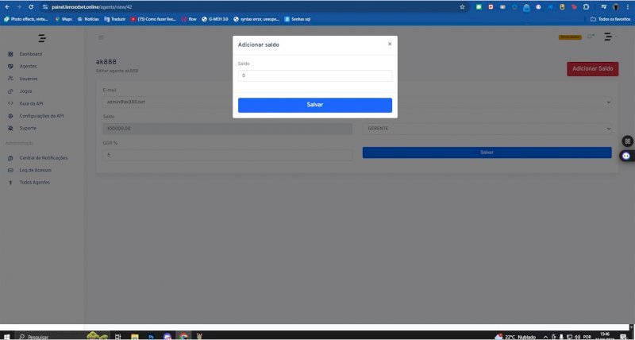The width and height of the screenshot is (635, 340).
Task: Click the floating grid widget icon
Action: click(x=627, y=141)
